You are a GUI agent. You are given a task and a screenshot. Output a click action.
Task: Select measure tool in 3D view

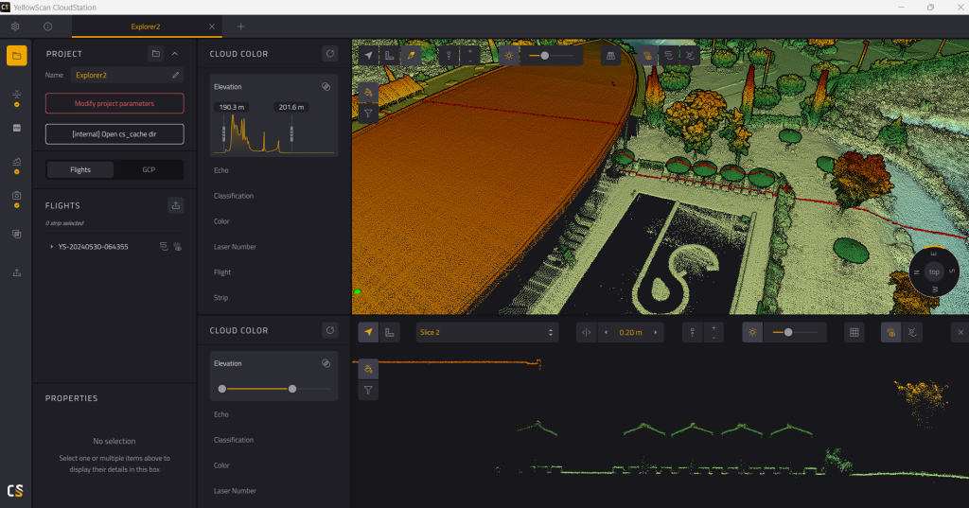click(x=389, y=56)
